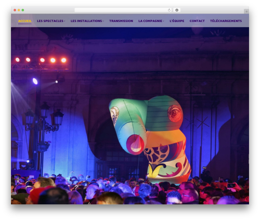Image resolution: width=260 pixels, height=220 pixels.
Task: Reload the page with the refresh icon
Action: point(169,10)
